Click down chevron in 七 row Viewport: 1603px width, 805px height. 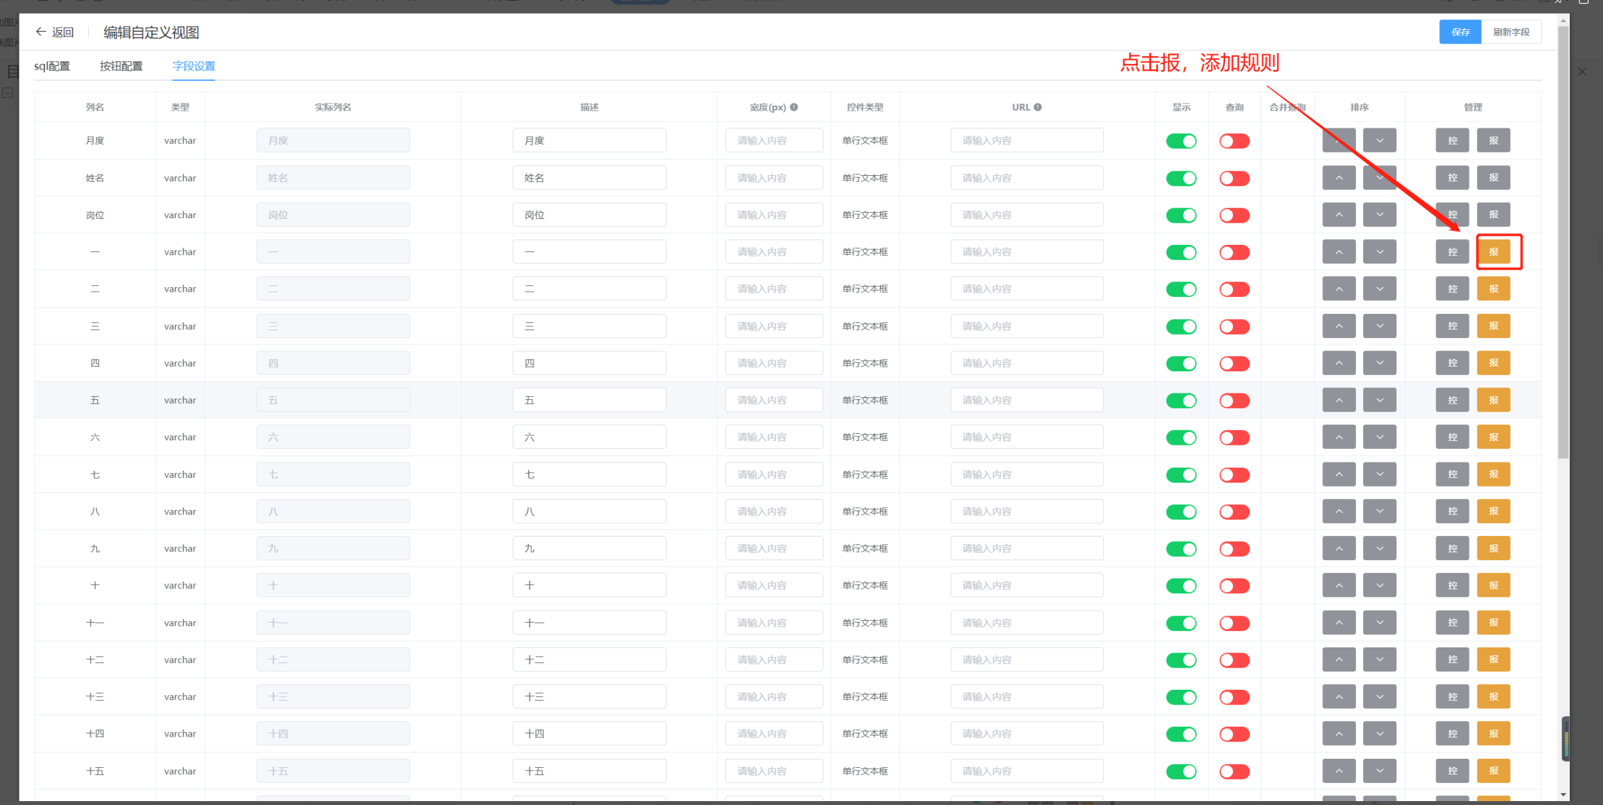[1379, 475]
